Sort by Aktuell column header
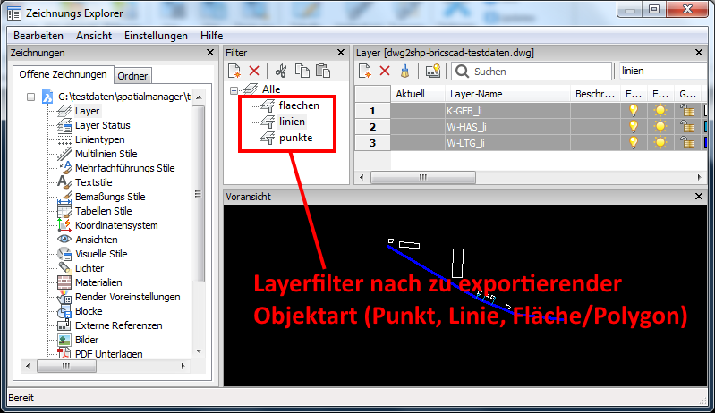 [418, 94]
